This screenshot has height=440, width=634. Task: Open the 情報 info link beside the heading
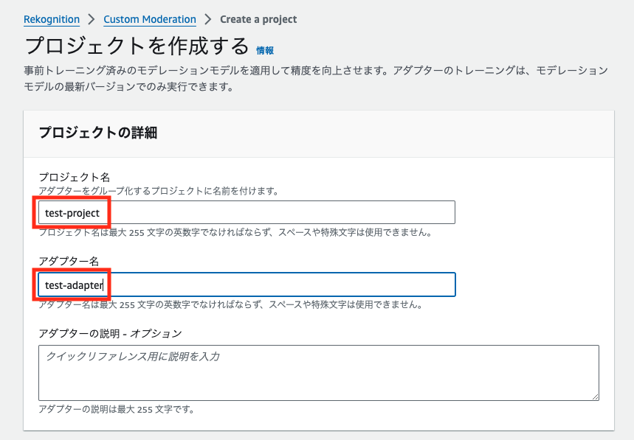[265, 50]
